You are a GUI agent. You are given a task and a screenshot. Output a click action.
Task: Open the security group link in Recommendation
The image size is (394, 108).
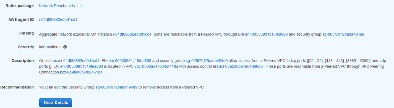pyautogui.click(x=116, y=87)
